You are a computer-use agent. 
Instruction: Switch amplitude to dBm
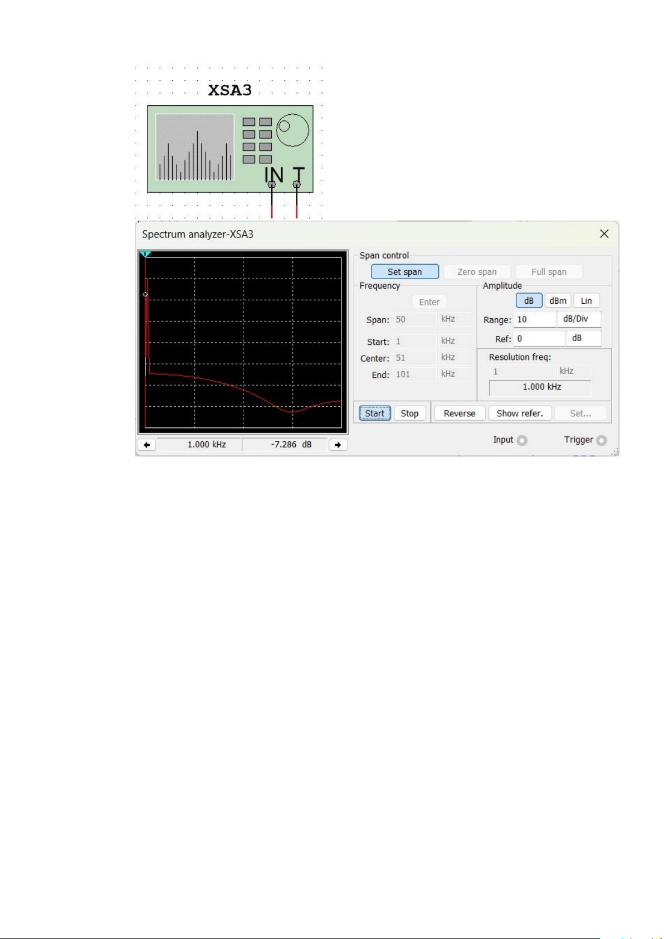pyautogui.click(x=558, y=301)
